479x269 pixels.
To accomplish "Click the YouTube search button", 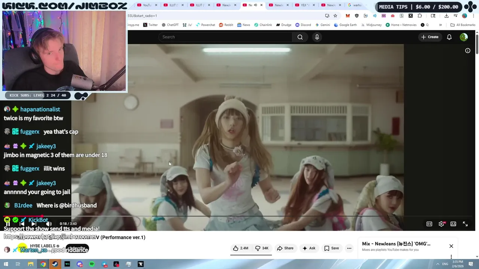I will pos(300,37).
